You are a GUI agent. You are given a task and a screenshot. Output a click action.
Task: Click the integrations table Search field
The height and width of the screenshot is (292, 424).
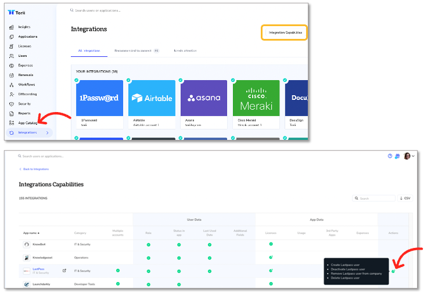[373, 198]
